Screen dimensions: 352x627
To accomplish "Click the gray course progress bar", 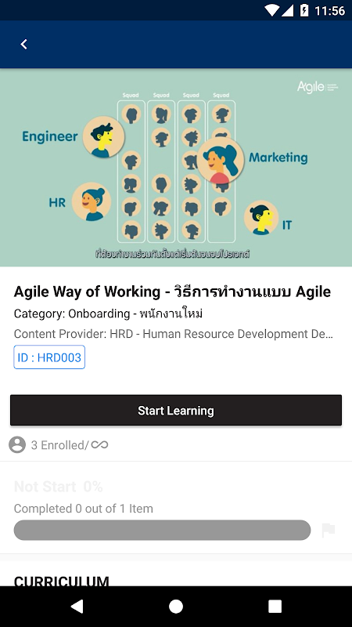I will pyautogui.click(x=162, y=531).
